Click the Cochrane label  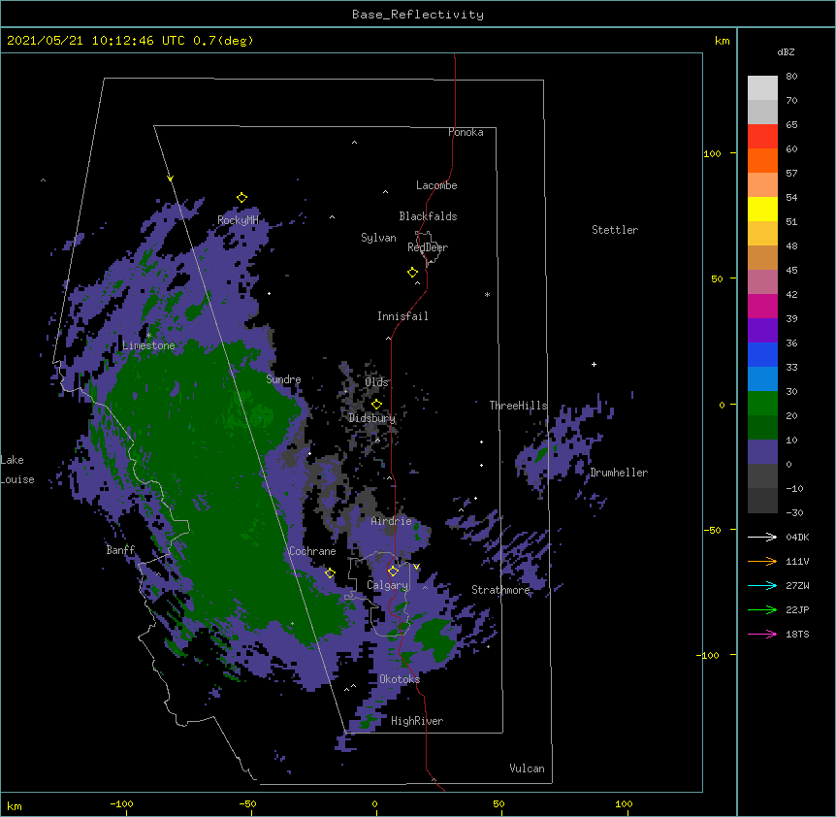pyautogui.click(x=312, y=551)
